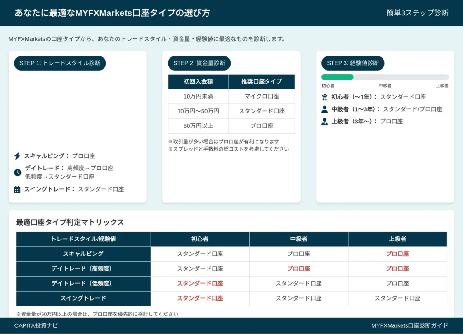Image resolution: width=463 pixels, height=334 pixels.
Task: Click the MYFXMarkets口座診断ガイド footer text
Action: pyautogui.click(x=410, y=326)
